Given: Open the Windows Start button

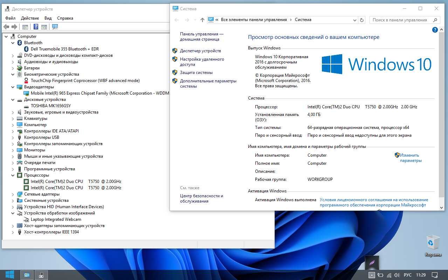Looking at the screenshot, I should (9, 275).
